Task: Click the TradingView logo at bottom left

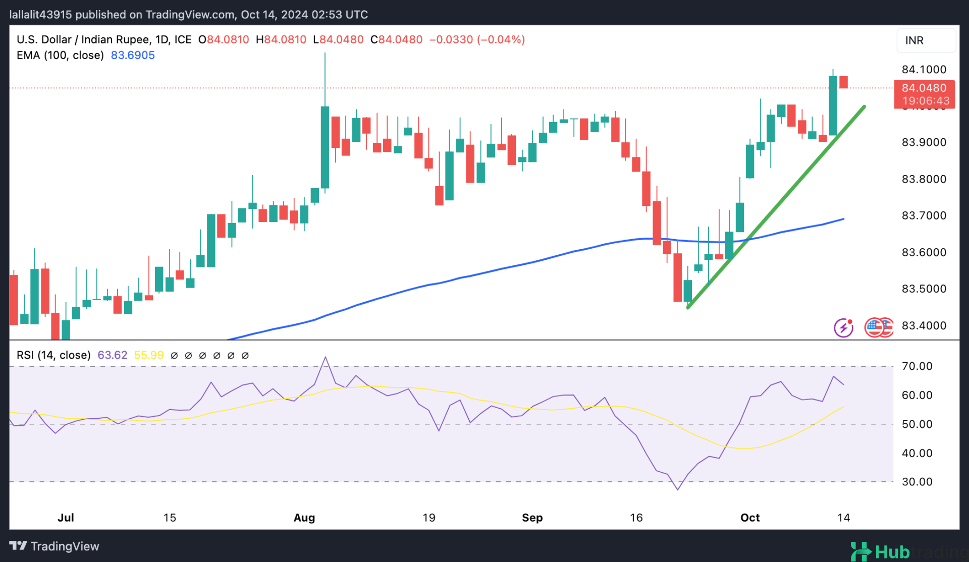Action: (x=18, y=546)
